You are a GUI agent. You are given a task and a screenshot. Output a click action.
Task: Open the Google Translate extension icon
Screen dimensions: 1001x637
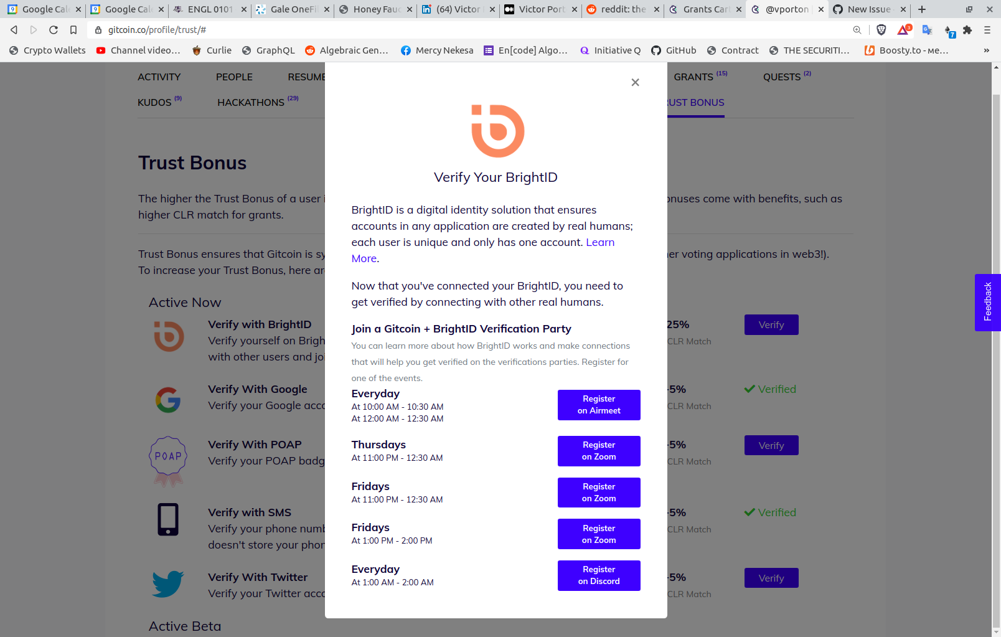pos(927,30)
